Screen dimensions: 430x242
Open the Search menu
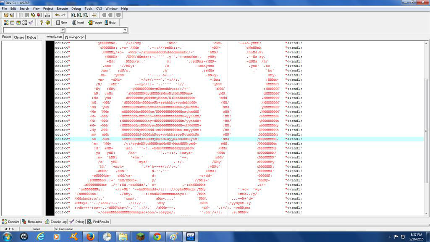tap(24, 8)
